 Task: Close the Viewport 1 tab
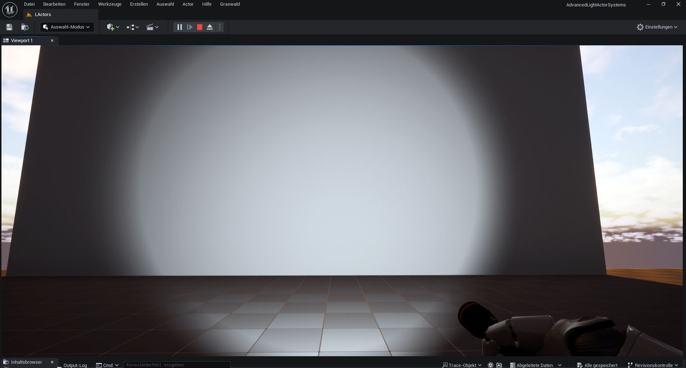coord(52,41)
